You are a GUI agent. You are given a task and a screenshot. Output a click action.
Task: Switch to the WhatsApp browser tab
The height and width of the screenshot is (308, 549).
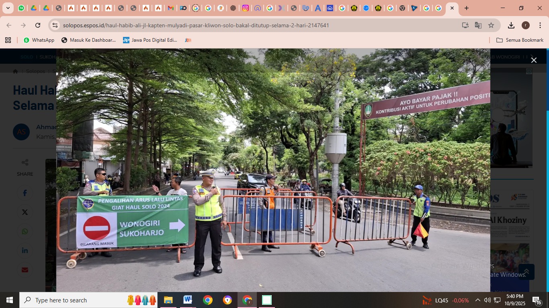click(x=21, y=8)
